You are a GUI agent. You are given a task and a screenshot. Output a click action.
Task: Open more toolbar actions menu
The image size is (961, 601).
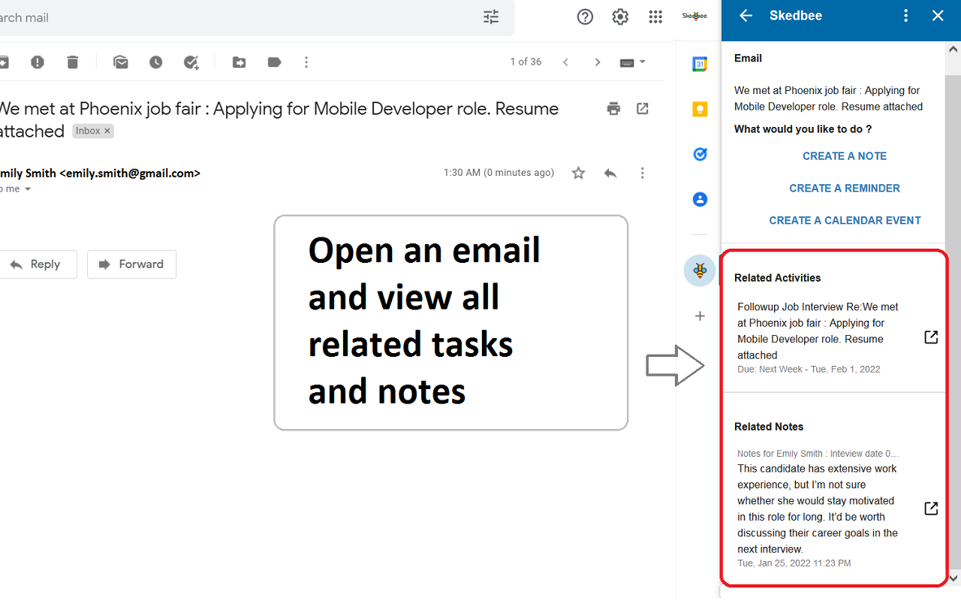[306, 62]
